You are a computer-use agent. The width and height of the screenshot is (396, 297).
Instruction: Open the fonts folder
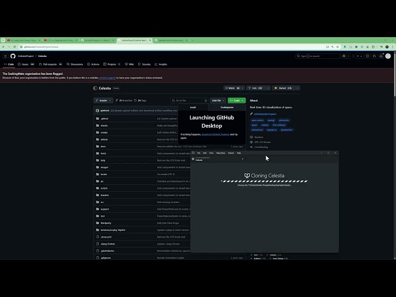103,153
